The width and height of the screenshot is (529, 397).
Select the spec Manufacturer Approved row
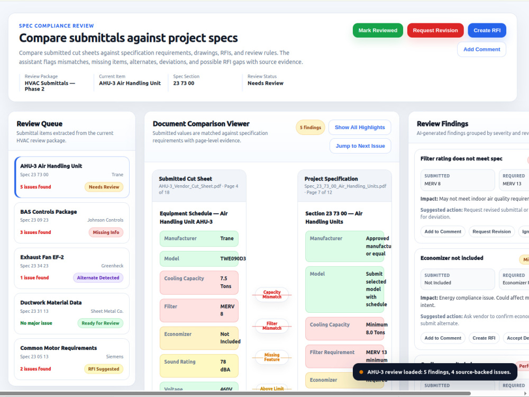coord(345,246)
